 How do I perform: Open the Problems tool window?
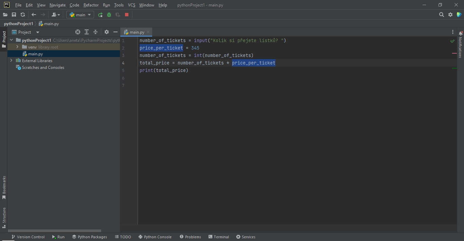coord(190,237)
